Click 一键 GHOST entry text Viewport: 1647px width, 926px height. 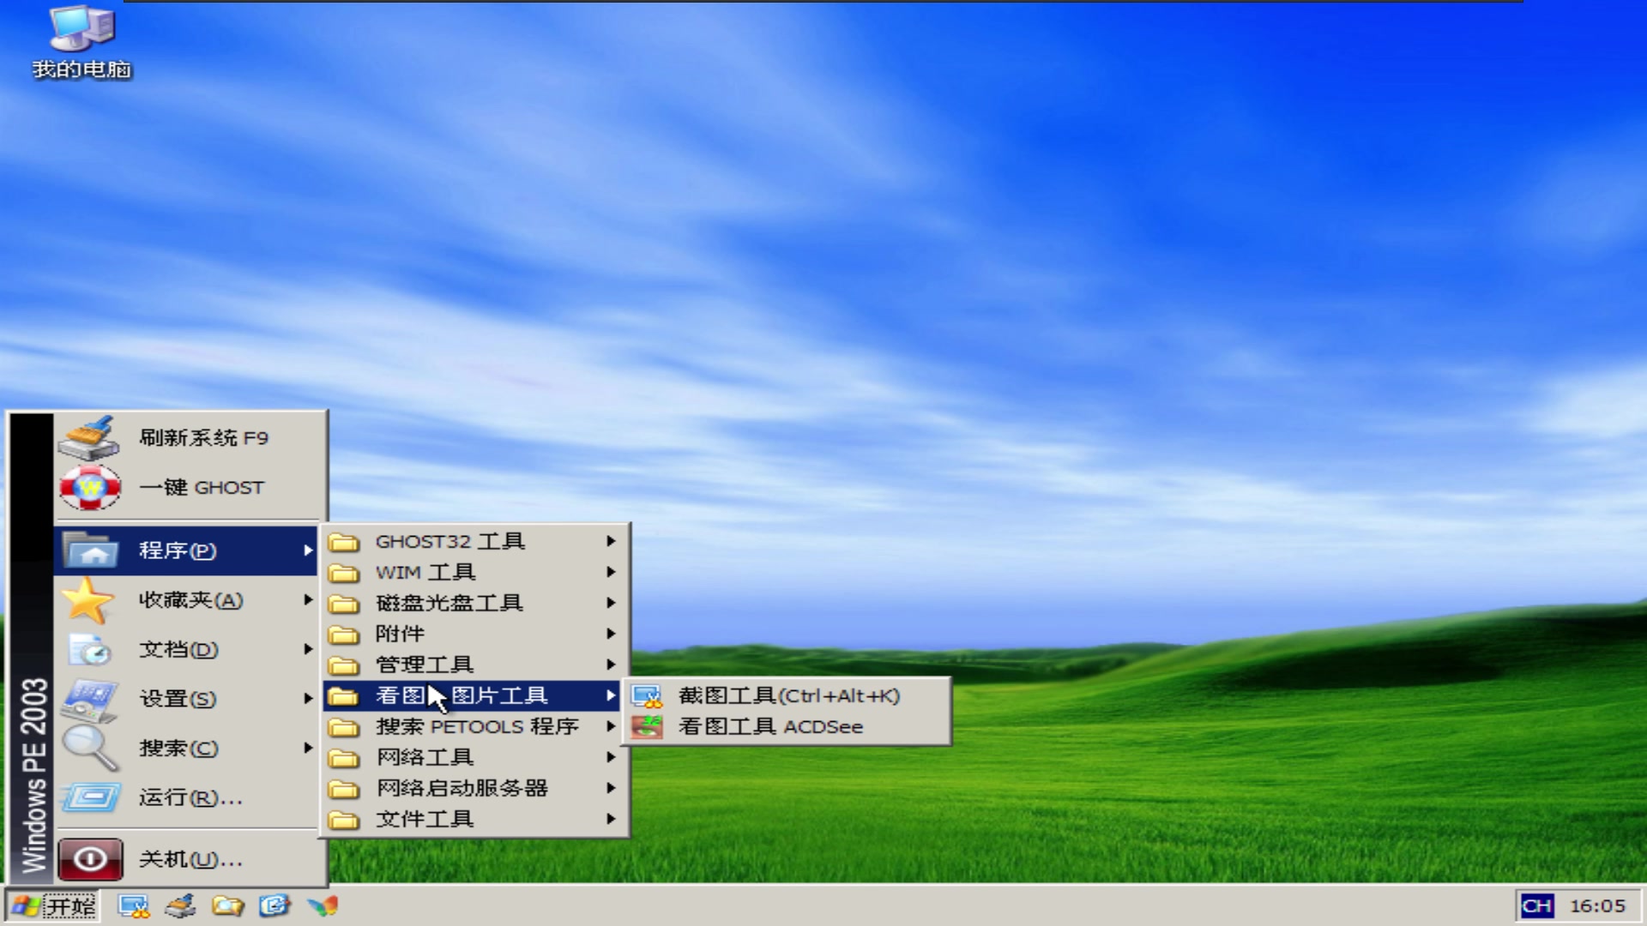point(202,488)
